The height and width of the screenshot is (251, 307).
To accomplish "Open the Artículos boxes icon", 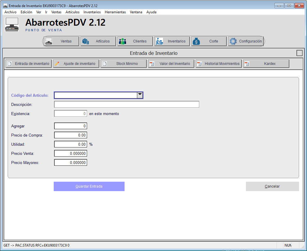I will 86,41.
